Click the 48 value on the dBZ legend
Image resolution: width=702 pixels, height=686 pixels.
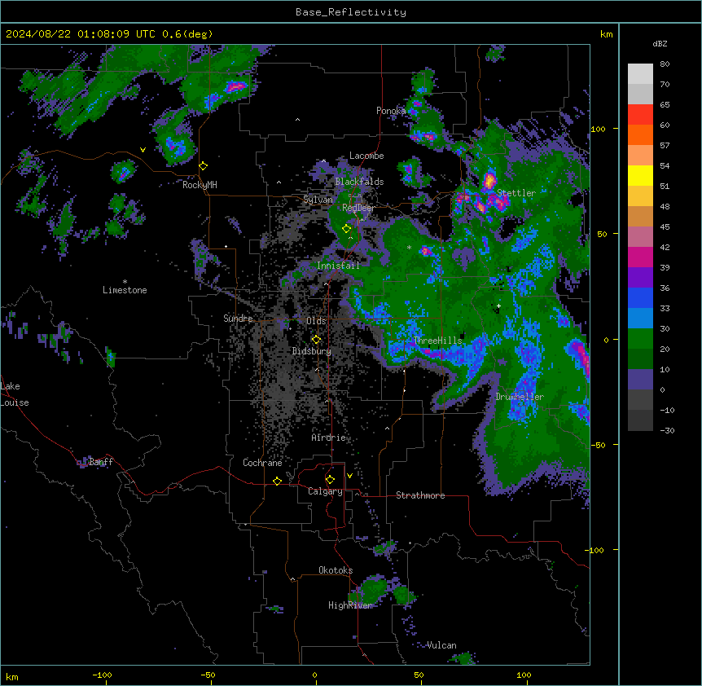click(x=665, y=206)
